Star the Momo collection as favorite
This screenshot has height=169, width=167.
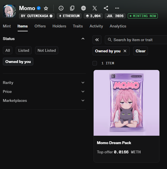(x=46, y=8)
